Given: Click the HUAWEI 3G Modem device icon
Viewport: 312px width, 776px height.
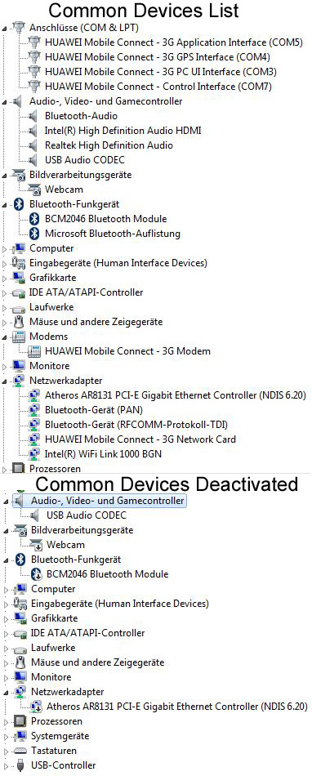Looking at the screenshot, I should click(x=34, y=351).
